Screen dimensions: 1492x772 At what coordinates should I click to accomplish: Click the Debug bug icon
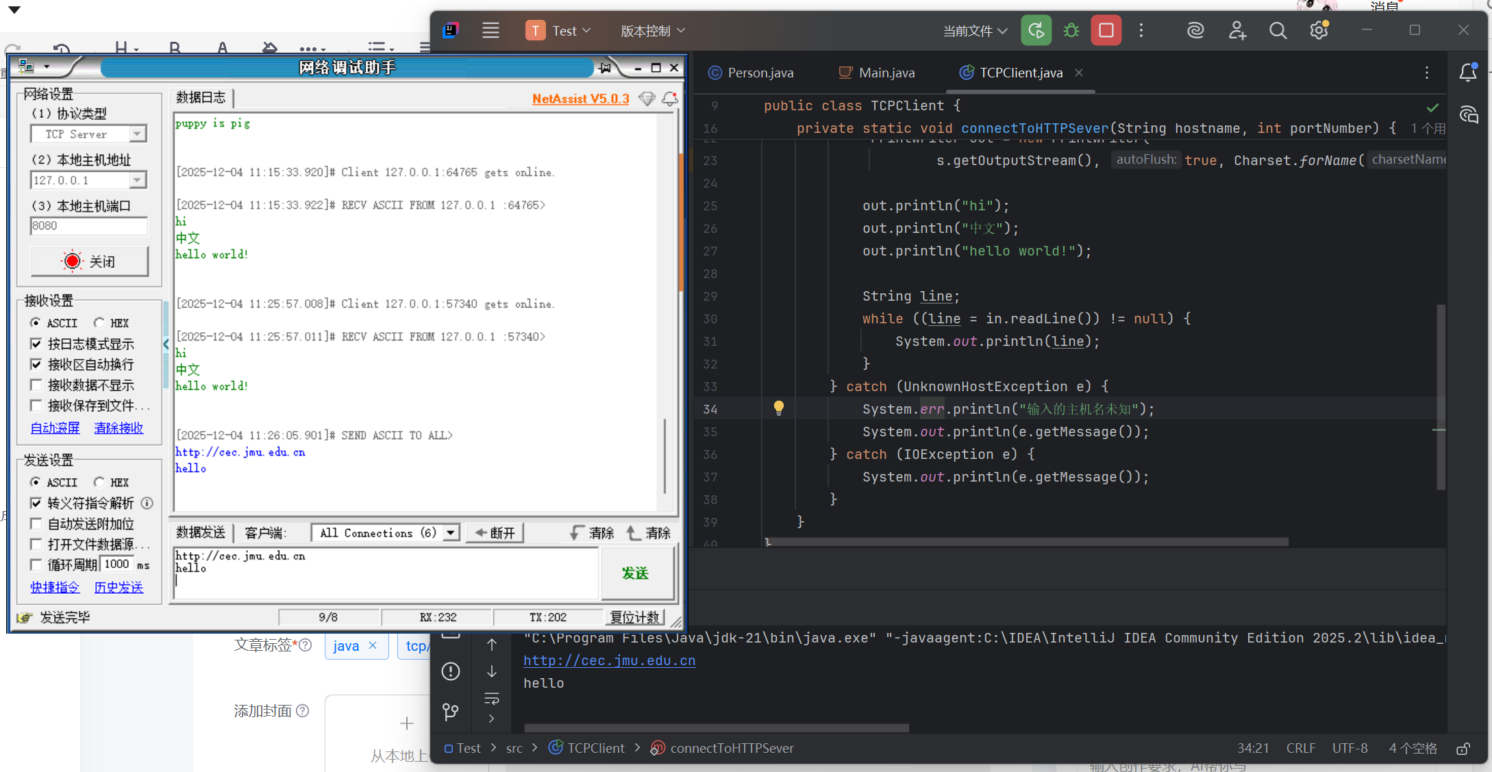[x=1071, y=31]
